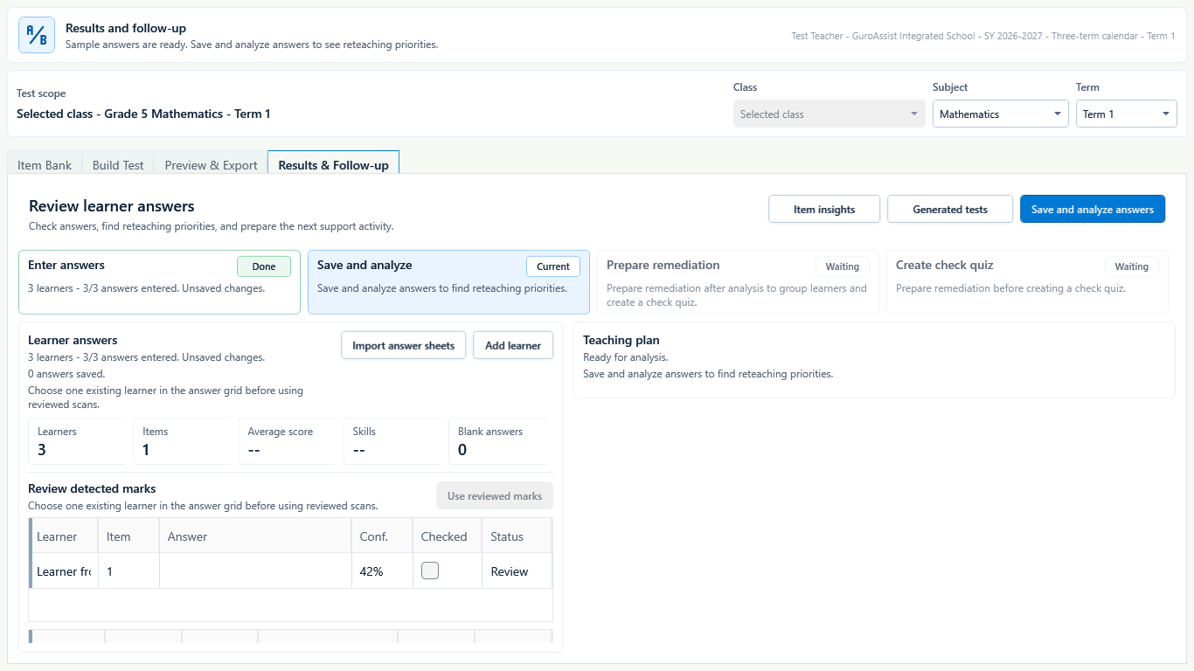Click the Items count stat card
The width and height of the screenshot is (1194, 671).
(x=183, y=441)
